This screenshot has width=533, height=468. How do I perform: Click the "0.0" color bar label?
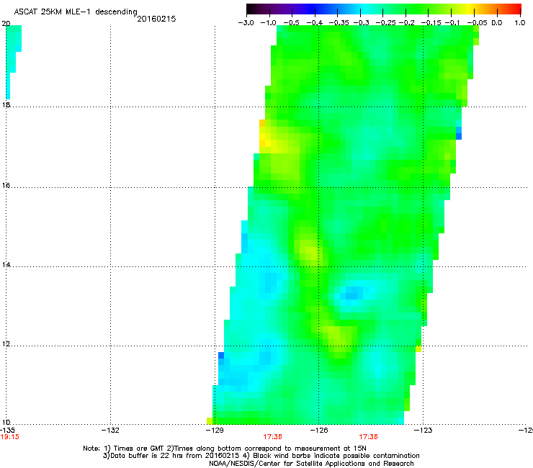coord(497,23)
